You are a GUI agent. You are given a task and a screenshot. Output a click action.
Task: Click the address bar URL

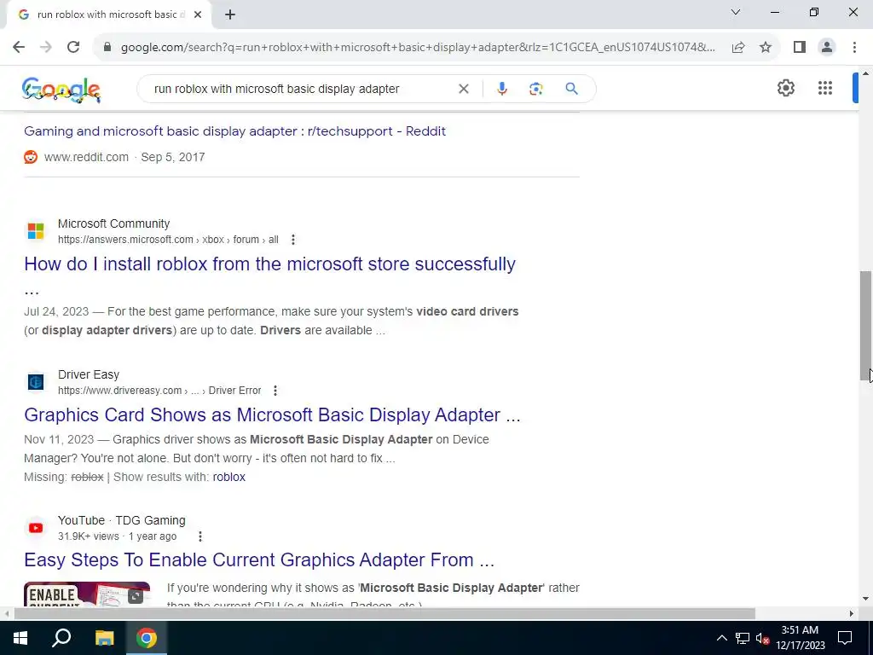418,48
